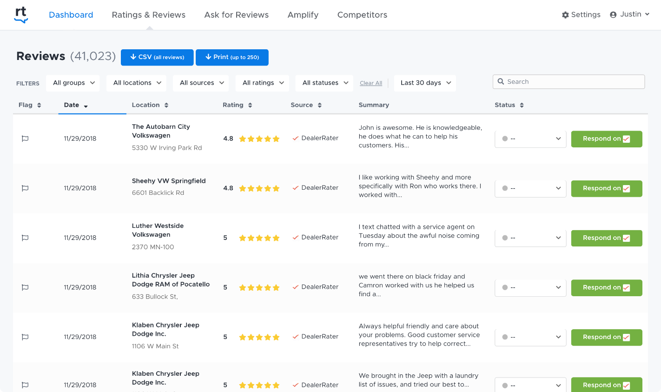Flag the Klaben Chrysler Jeep Dodge review

25,337
